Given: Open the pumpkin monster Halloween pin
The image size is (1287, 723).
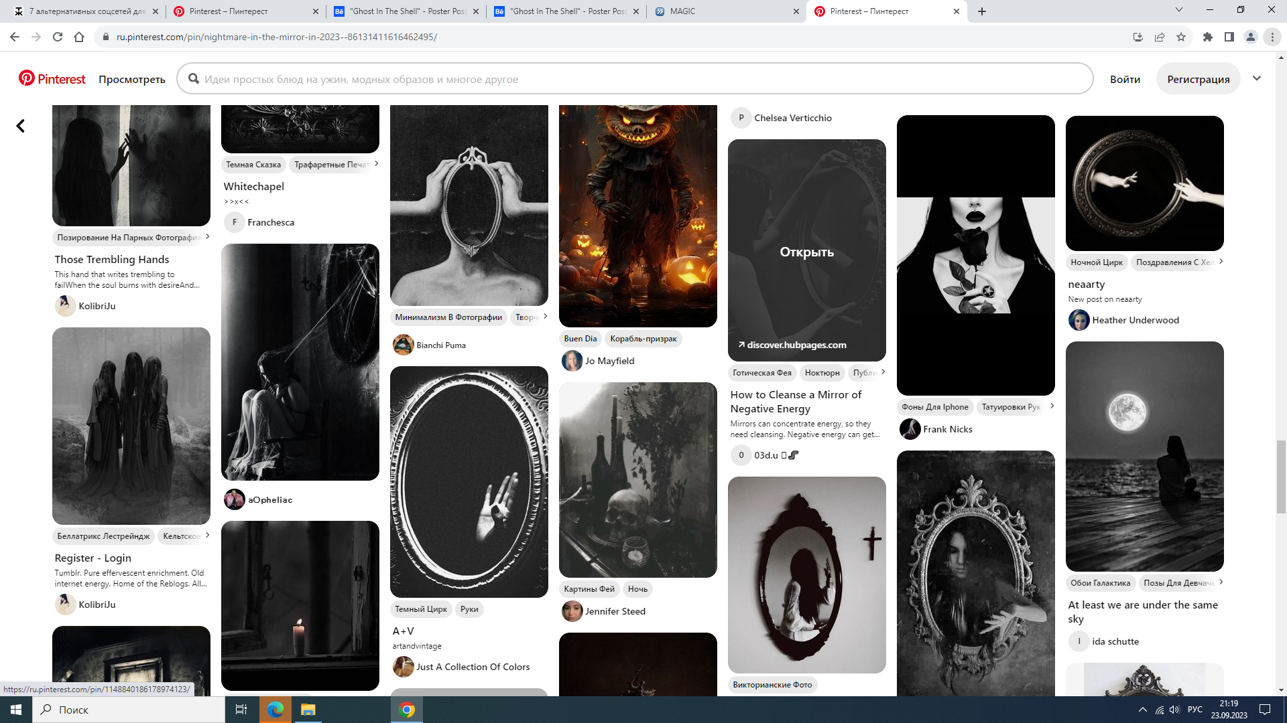Looking at the screenshot, I should tap(637, 216).
